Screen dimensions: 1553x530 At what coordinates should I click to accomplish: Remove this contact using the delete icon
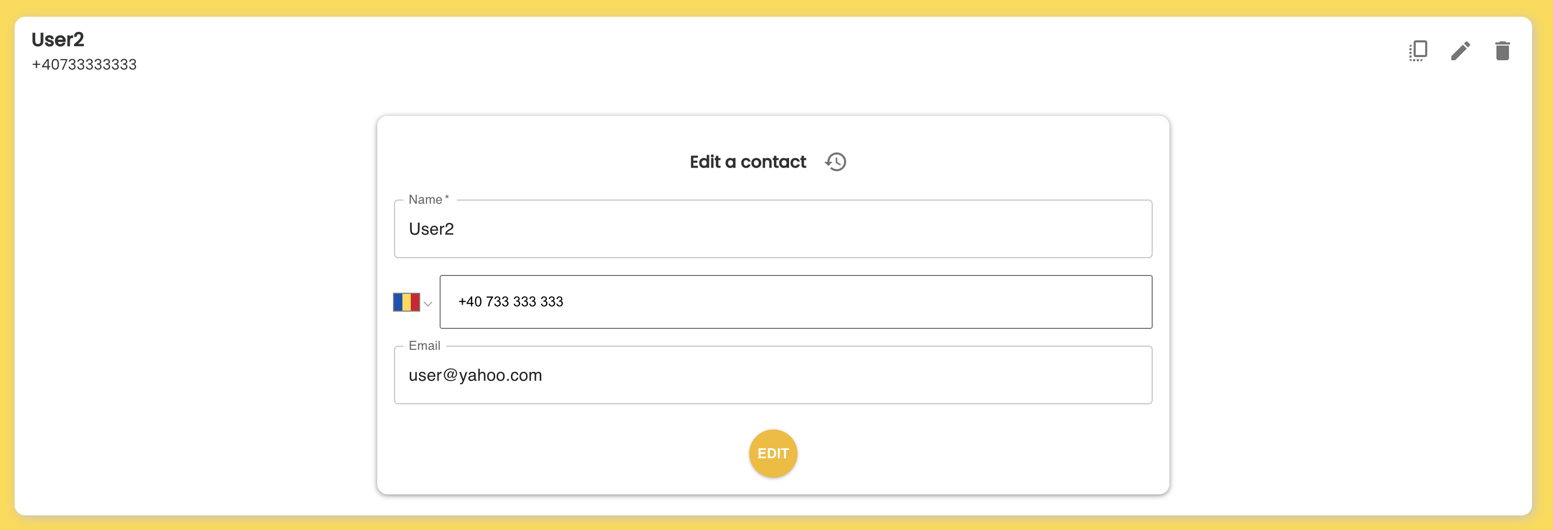pyautogui.click(x=1502, y=51)
